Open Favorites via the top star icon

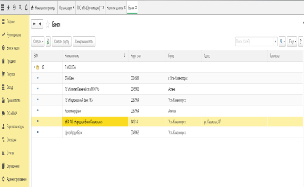pyautogui.click(x=8, y=8)
